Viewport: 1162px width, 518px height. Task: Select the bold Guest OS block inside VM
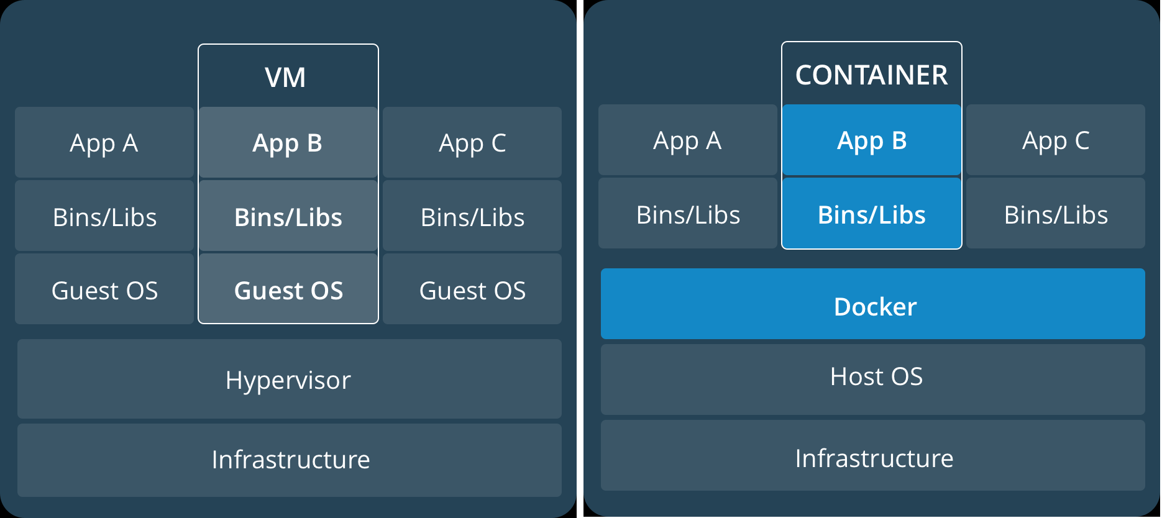pyautogui.click(x=288, y=289)
